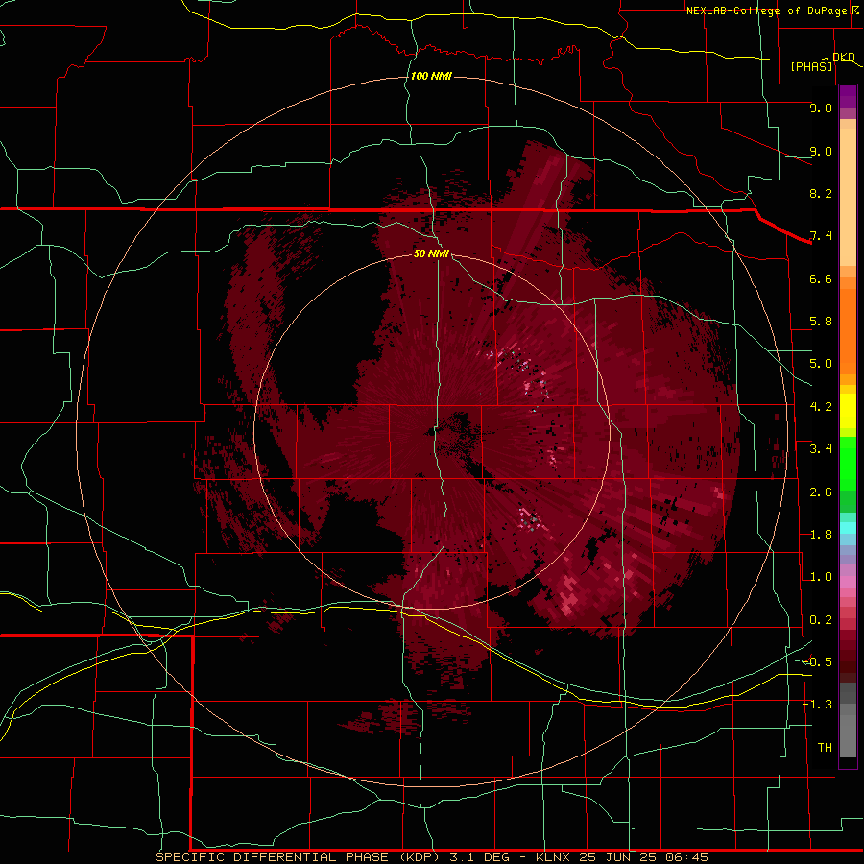Click the 4.2 scale value
864x864 pixels.
coord(821,407)
